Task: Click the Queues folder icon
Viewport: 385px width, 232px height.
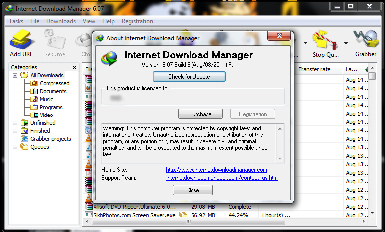Action: (24, 147)
